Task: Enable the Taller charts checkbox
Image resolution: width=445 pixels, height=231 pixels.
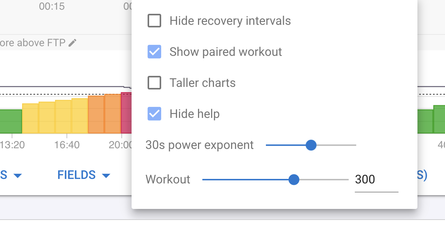Action: click(x=154, y=83)
